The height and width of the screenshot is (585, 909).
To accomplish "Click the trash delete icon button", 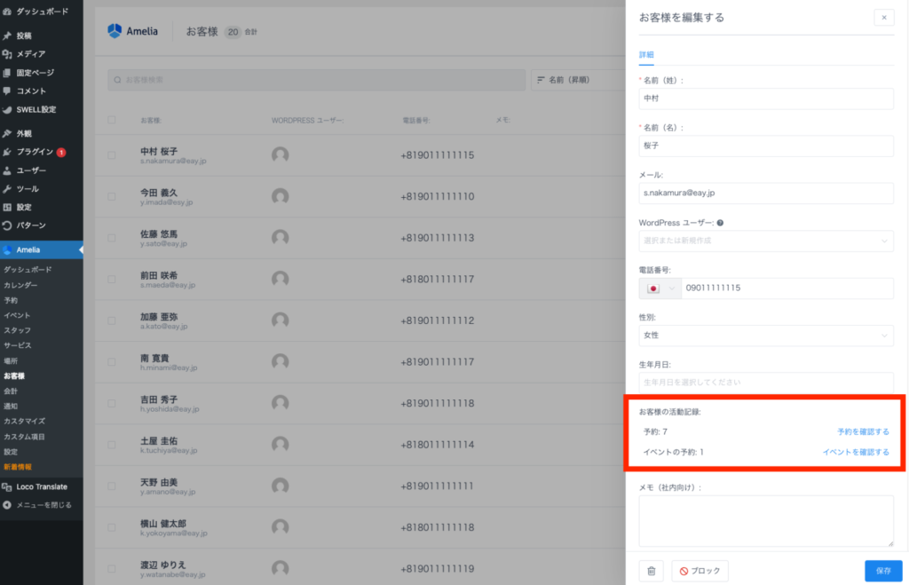I will [651, 571].
